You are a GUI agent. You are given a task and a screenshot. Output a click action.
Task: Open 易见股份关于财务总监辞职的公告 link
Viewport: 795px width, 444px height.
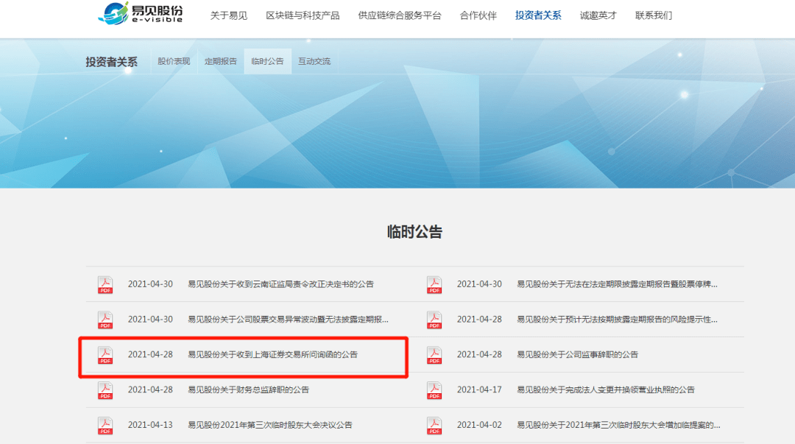(x=249, y=390)
